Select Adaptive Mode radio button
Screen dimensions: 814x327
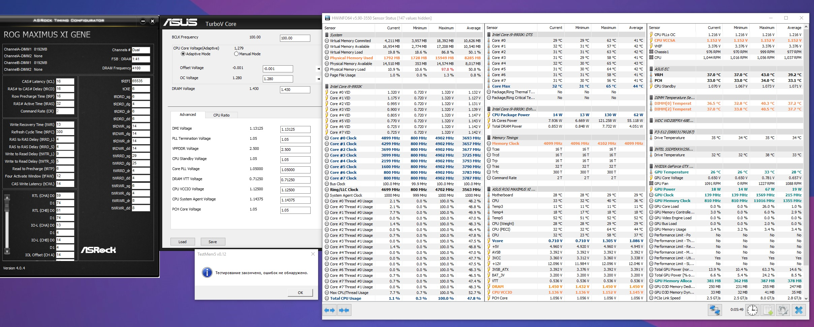pos(183,54)
